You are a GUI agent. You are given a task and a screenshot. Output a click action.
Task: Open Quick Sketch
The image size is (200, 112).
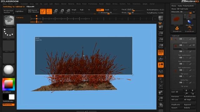coord(34,11)
